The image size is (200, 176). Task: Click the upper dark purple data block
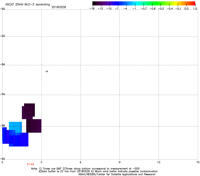click(x=28, y=111)
